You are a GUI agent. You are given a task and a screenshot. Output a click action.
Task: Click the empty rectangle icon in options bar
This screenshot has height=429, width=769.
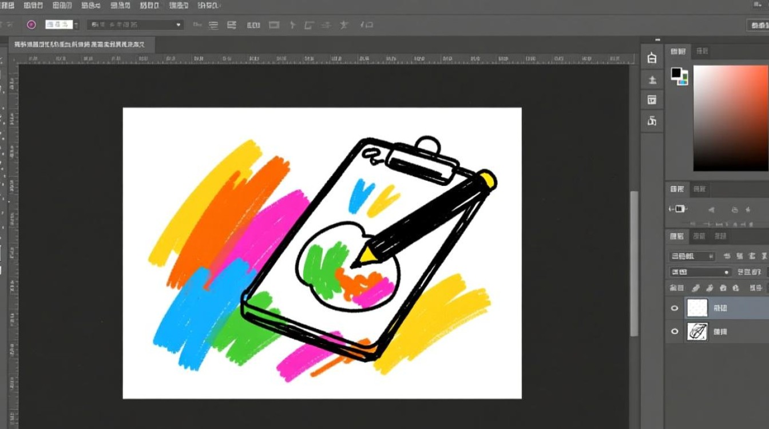(x=274, y=25)
